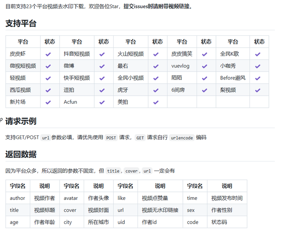Click the 新片场 platform cell
This screenshot has width=282, height=232.
pos(18,102)
